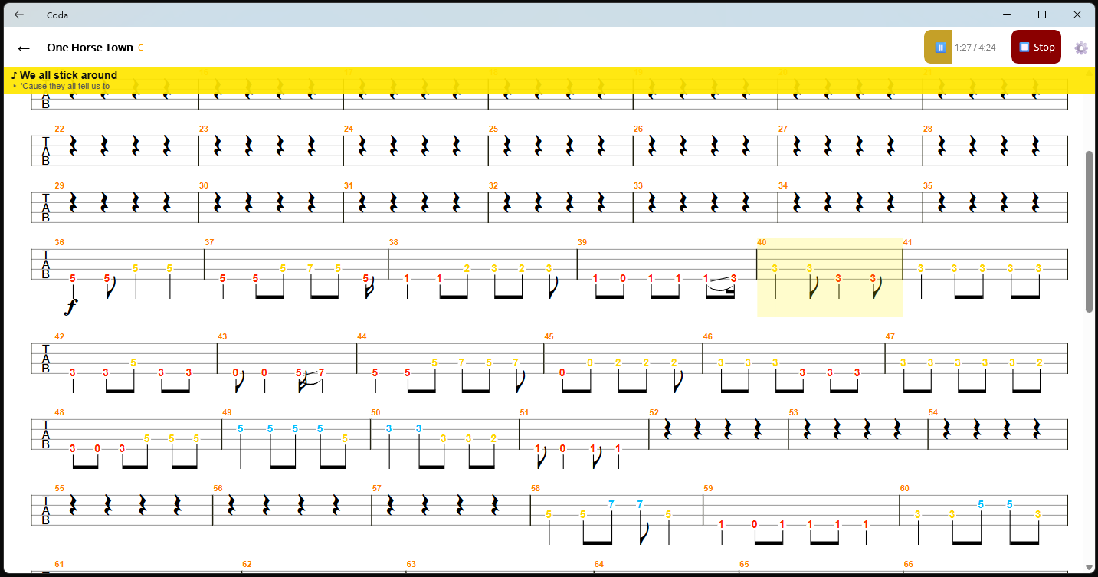The width and height of the screenshot is (1098, 577).
Task: Select measure number 60
Action: (x=905, y=489)
